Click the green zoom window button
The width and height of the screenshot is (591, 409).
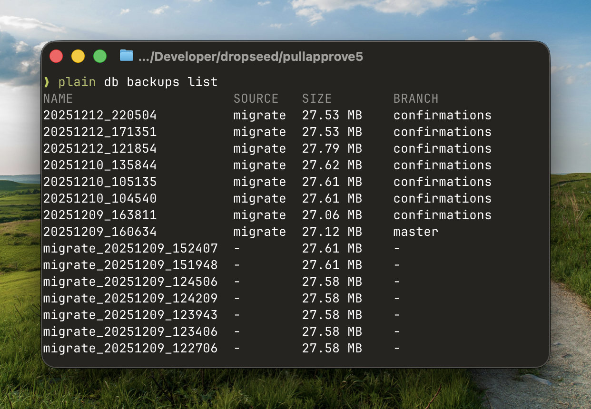pos(100,56)
